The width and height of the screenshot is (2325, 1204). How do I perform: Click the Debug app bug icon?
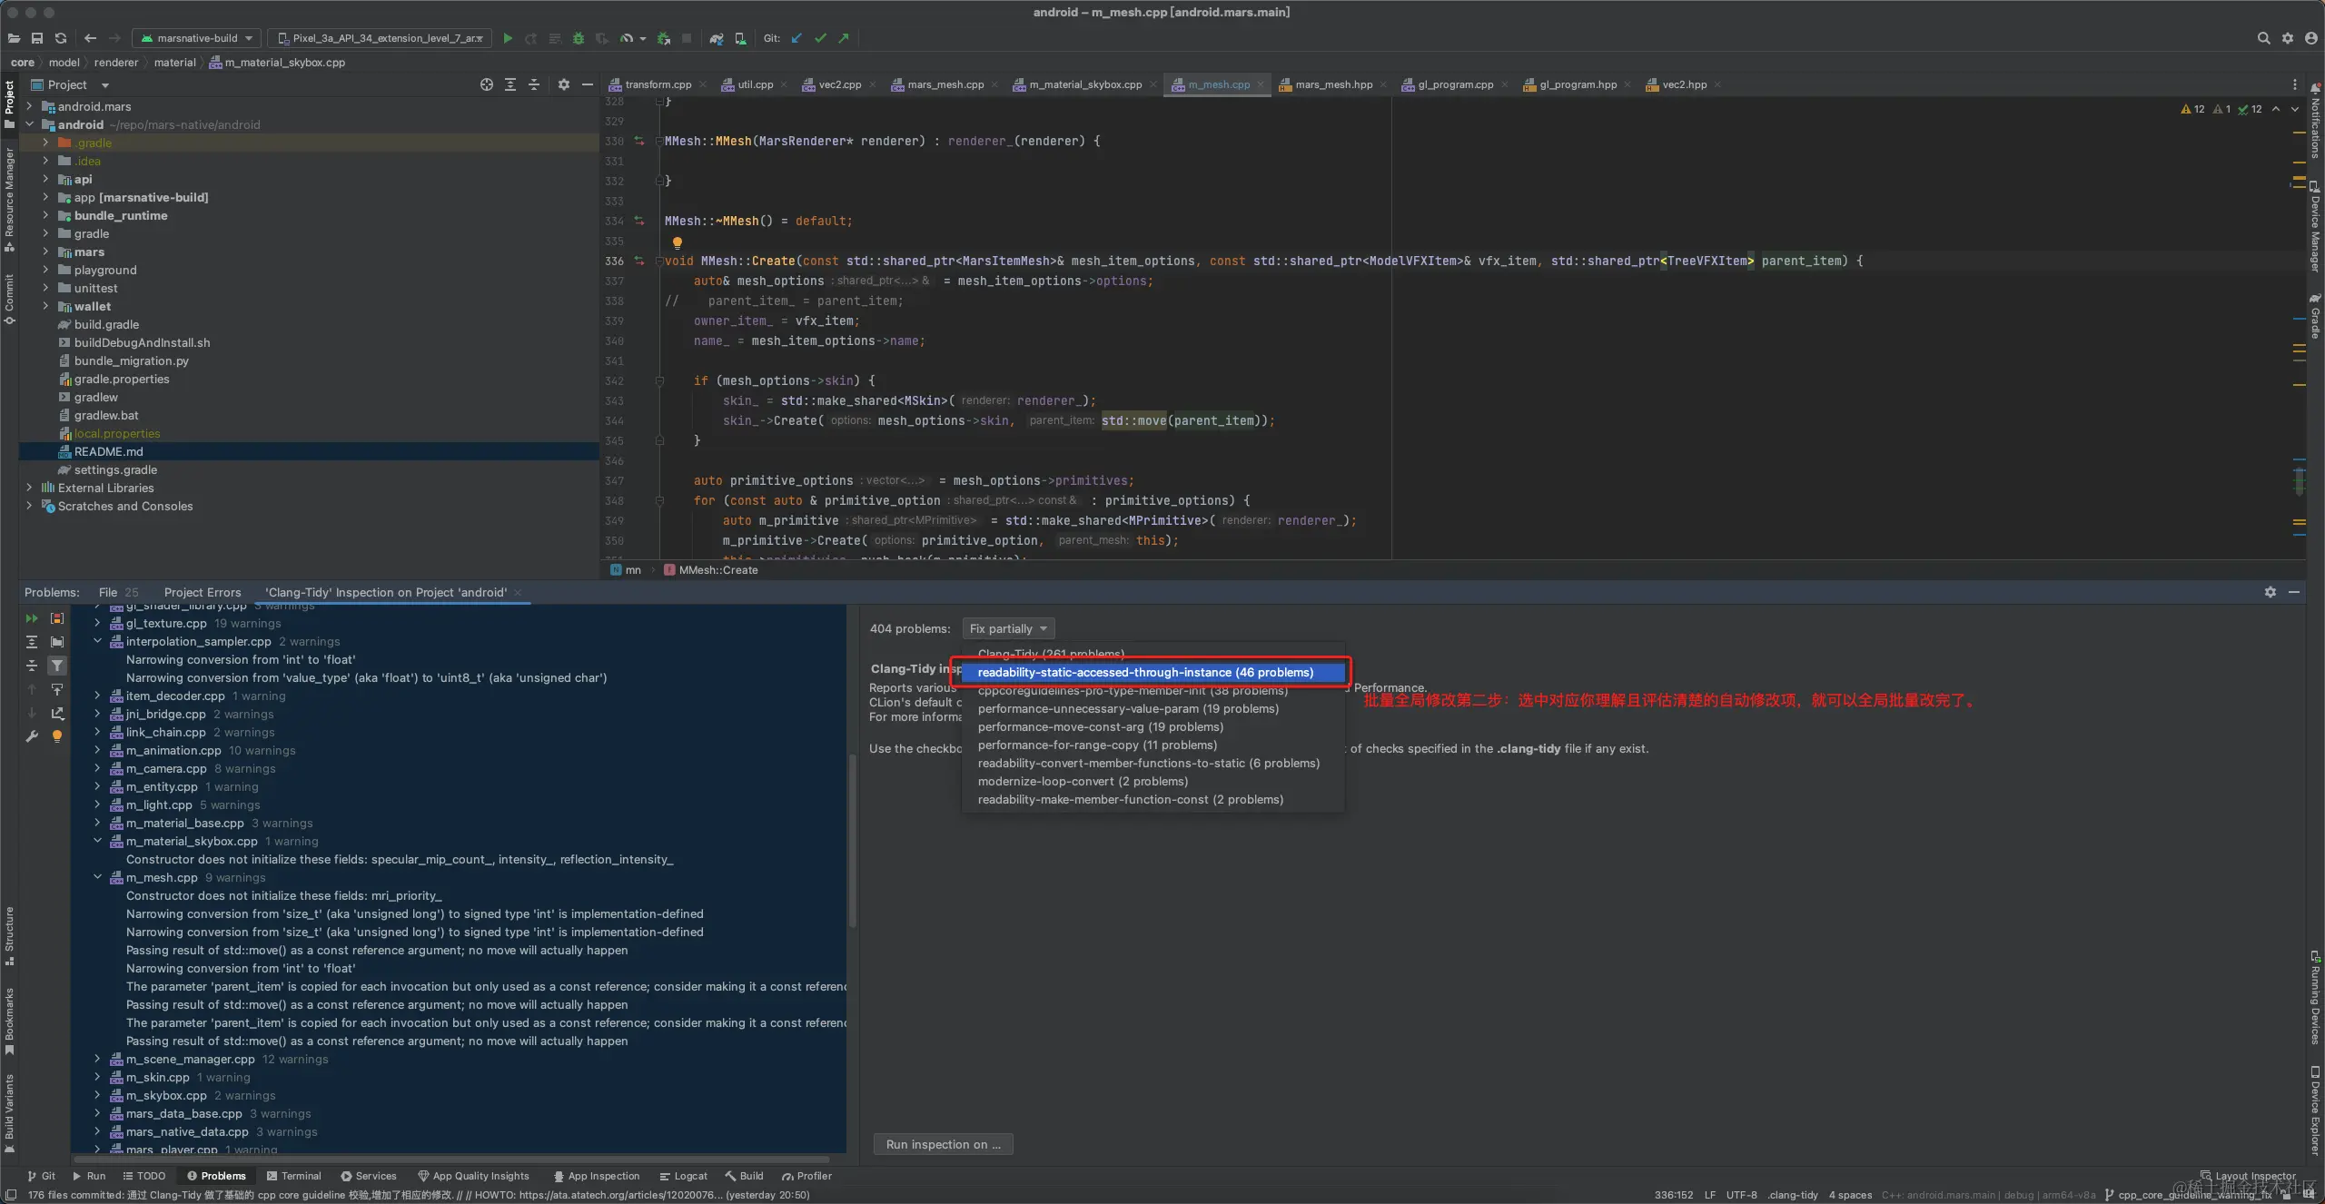point(579,38)
